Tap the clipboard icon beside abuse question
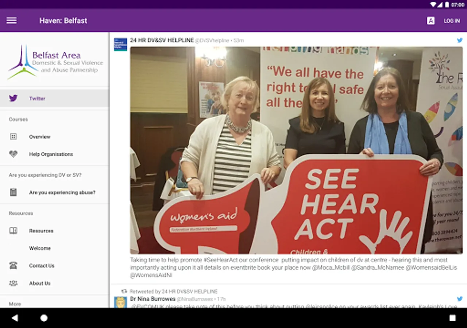The image size is (467, 328). (13, 192)
